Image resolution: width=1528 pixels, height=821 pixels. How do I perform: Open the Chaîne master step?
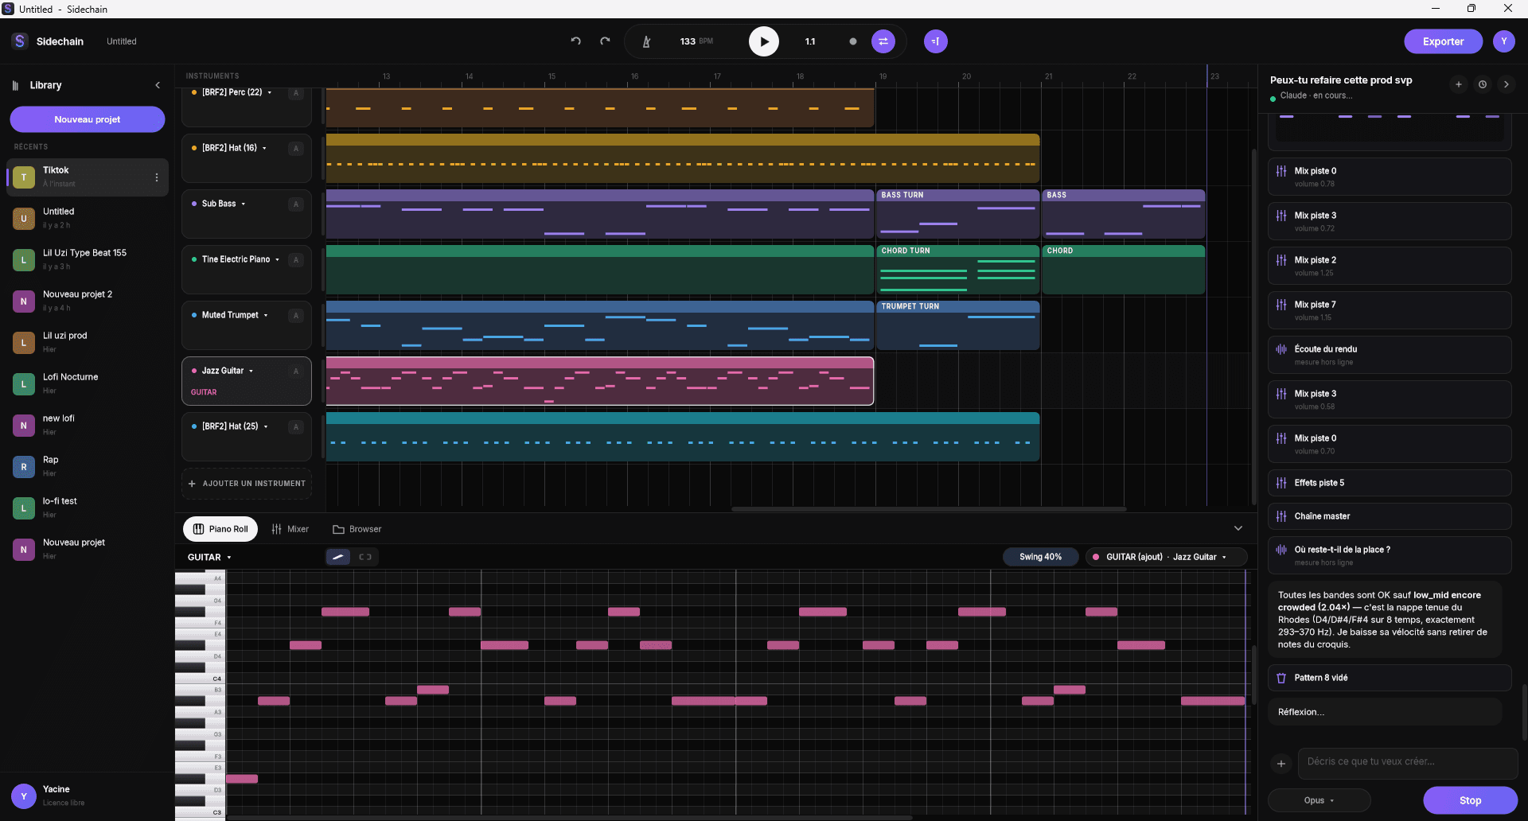click(1390, 516)
